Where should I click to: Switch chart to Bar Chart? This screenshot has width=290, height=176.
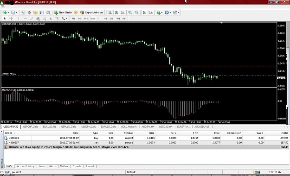tap(110, 13)
